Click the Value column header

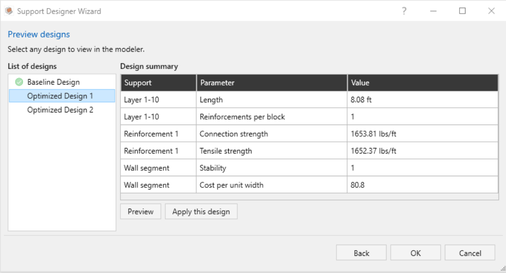coord(423,83)
